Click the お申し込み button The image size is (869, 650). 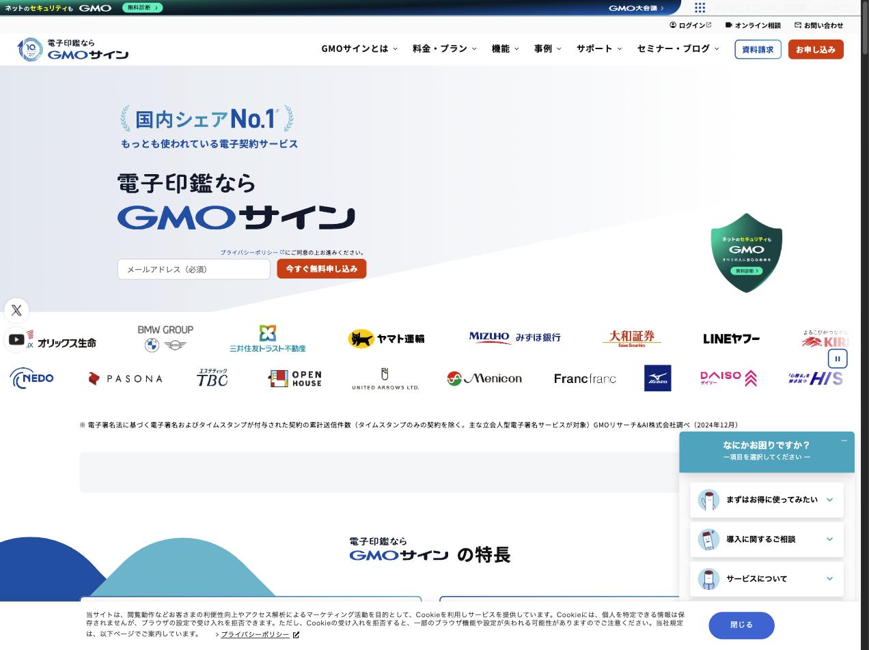point(816,49)
